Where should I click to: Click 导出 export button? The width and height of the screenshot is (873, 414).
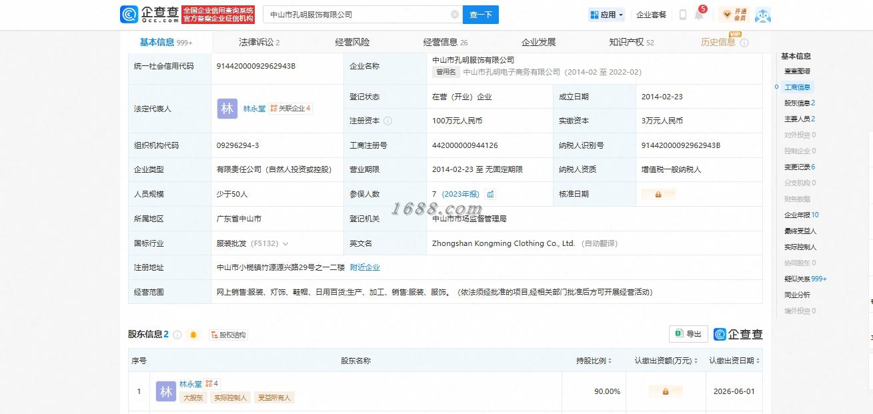[688, 334]
